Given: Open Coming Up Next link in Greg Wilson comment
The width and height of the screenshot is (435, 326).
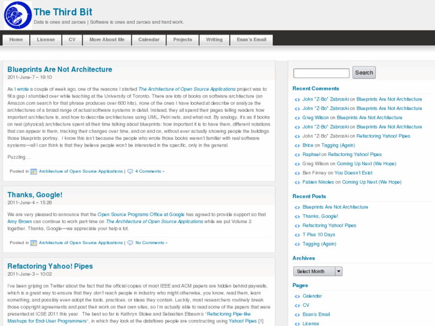Looking at the screenshot, I should coord(366,164).
